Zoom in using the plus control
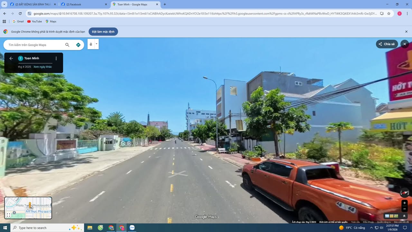The height and width of the screenshot is (232, 412). tap(404, 203)
